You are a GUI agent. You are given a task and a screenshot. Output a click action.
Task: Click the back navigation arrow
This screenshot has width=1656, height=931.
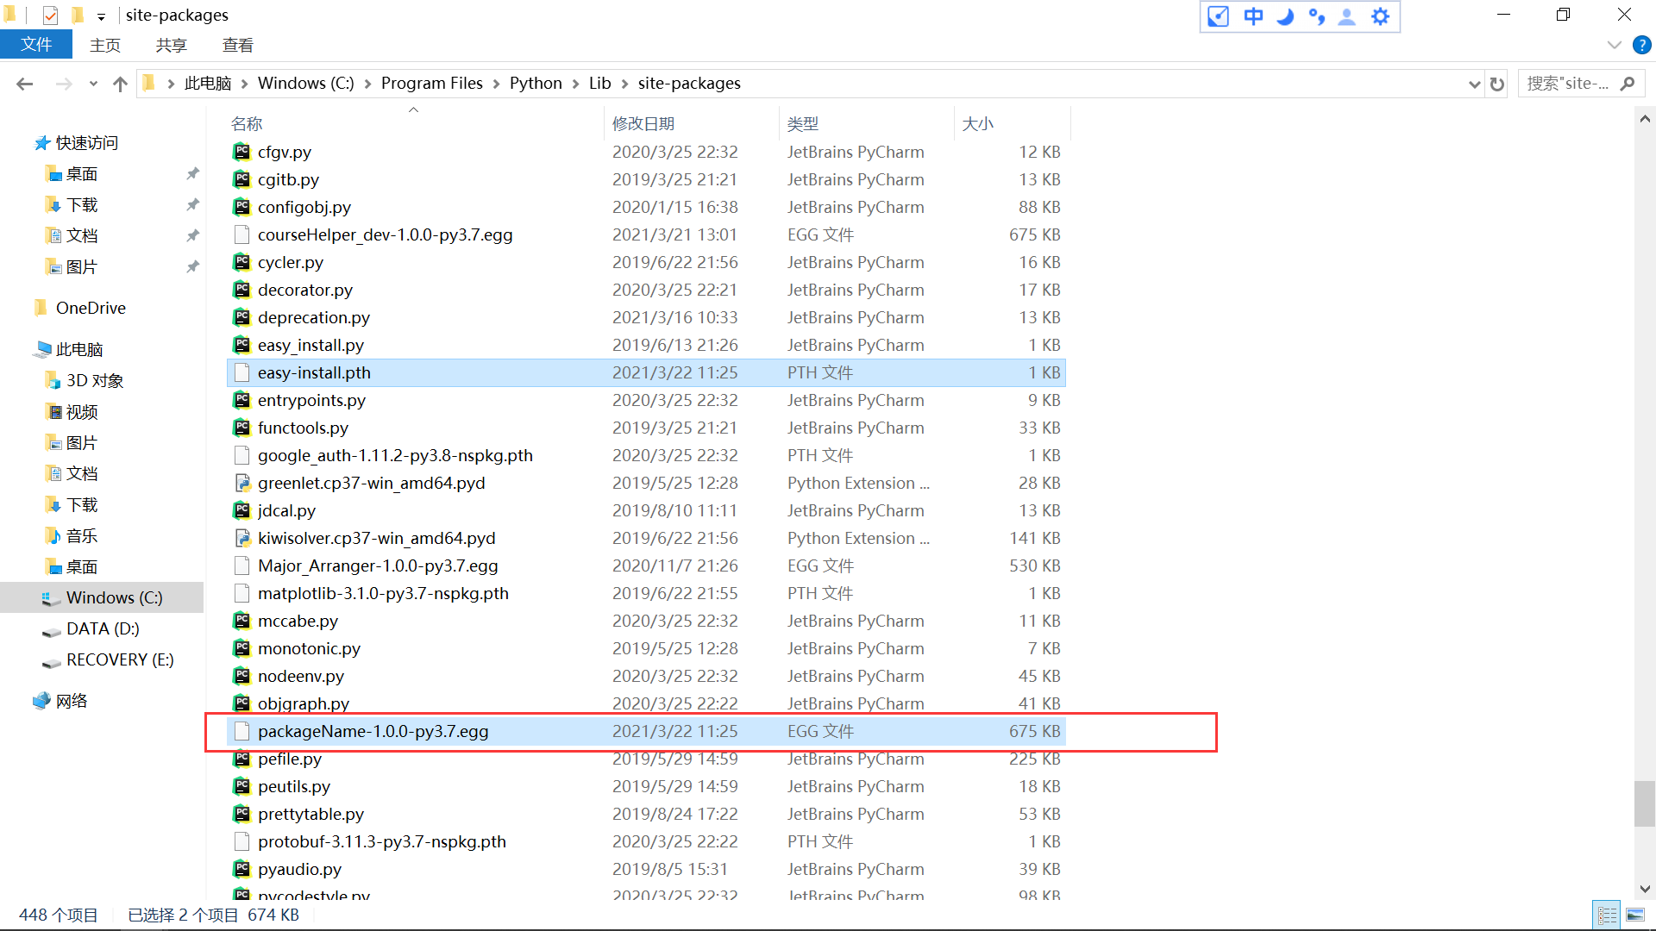[x=24, y=83]
